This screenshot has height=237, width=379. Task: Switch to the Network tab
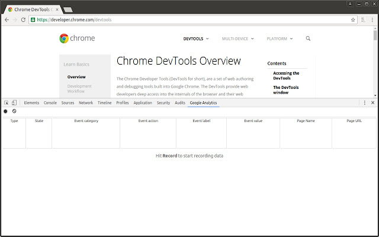point(86,103)
